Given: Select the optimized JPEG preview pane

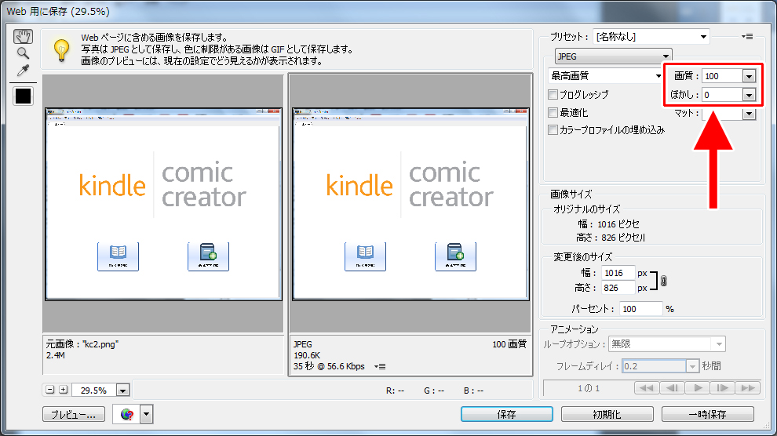Looking at the screenshot, I should pyautogui.click(x=410, y=204).
